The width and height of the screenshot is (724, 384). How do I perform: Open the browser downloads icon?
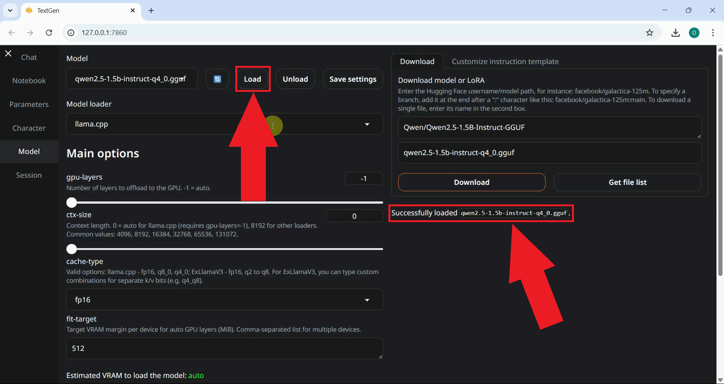coord(675,33)
